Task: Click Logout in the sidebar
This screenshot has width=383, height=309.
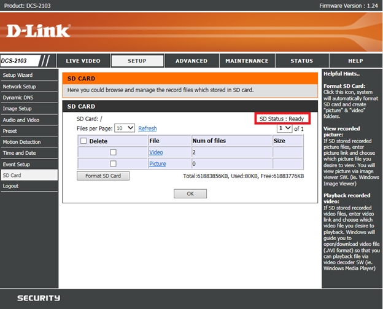Action: click(x=10, y=186)
